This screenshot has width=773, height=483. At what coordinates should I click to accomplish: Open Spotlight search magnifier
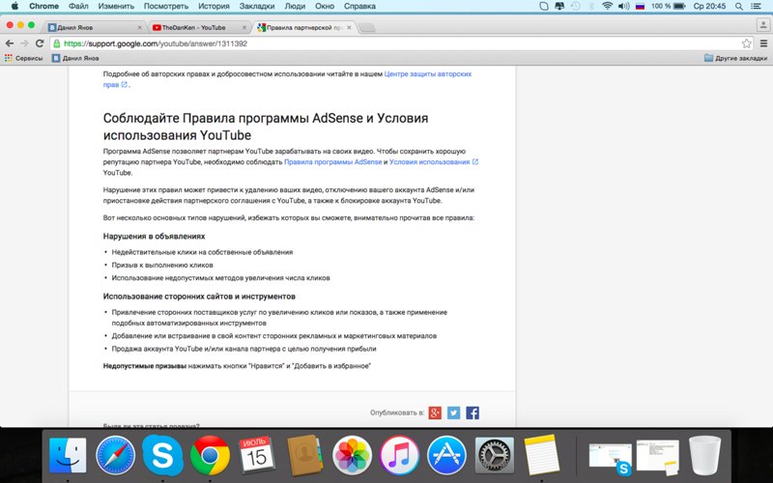tap(739, 6)
